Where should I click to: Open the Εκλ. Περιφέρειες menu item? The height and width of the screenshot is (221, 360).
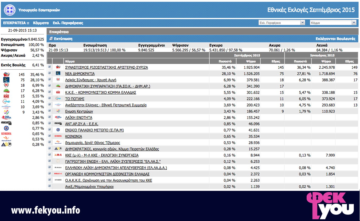coord(68,23)
